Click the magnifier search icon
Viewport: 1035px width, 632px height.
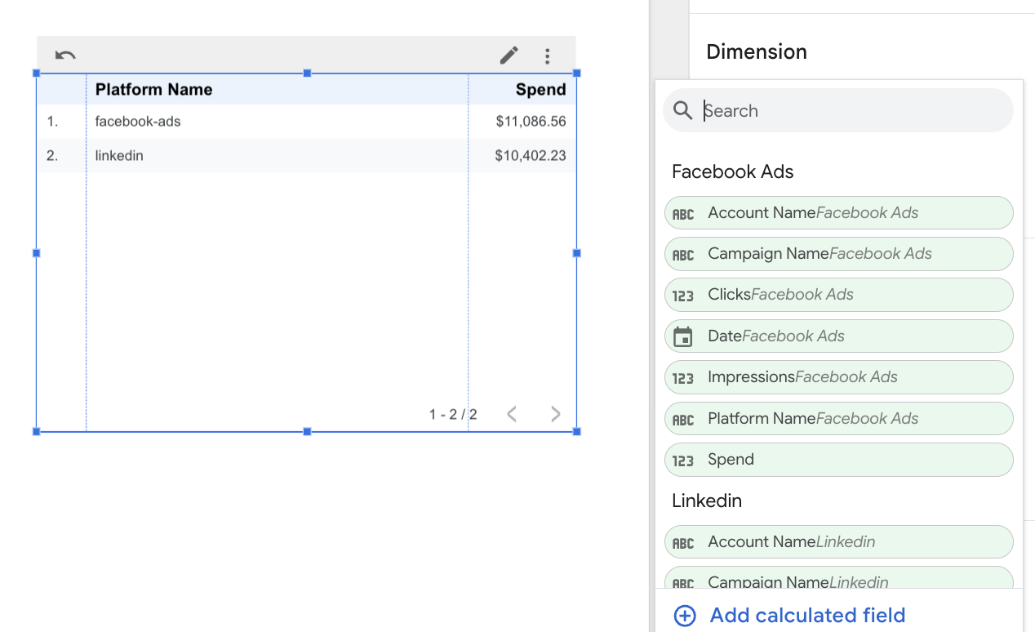click(683, 111)
